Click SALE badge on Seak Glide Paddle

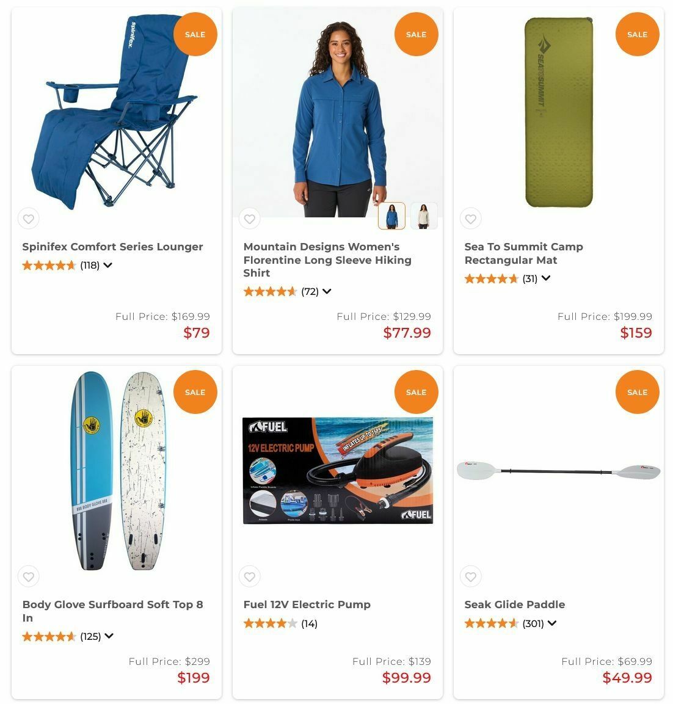[x=637, y=392]
